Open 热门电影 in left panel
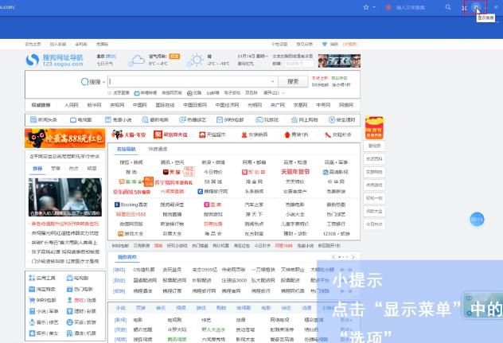The width and height of the screenshot is (503, 343). 80,289
